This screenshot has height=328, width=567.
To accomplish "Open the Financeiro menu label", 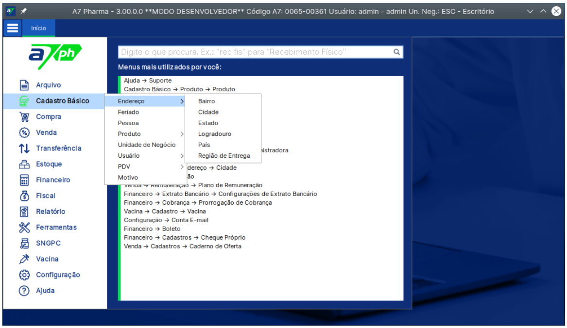I will 53,180.
